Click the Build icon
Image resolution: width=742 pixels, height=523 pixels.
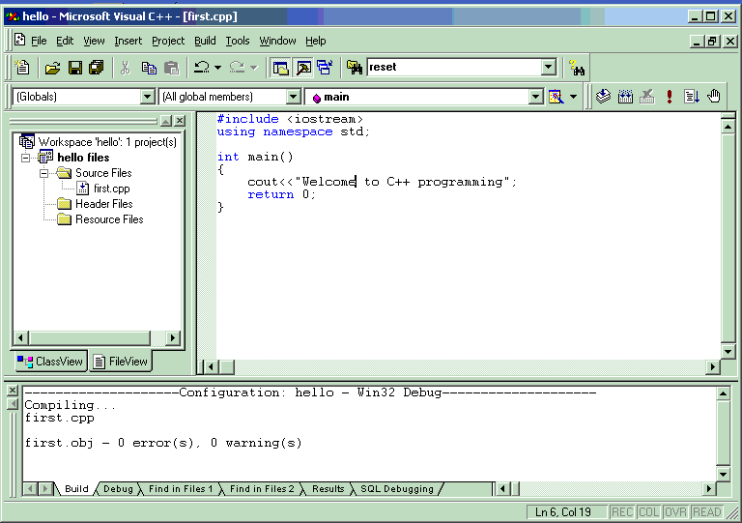(625, 97)
